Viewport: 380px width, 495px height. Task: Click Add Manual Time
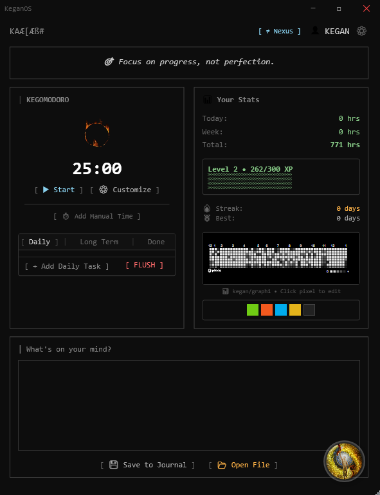96,216
